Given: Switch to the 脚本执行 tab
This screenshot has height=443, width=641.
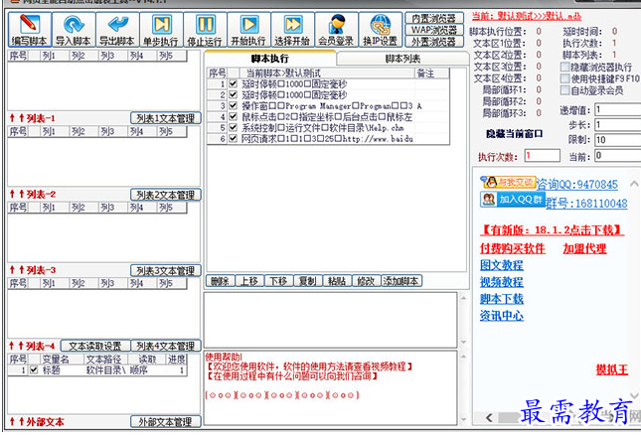Looking at the screenshot, I should pyautogui.click(x=269, y=59).
